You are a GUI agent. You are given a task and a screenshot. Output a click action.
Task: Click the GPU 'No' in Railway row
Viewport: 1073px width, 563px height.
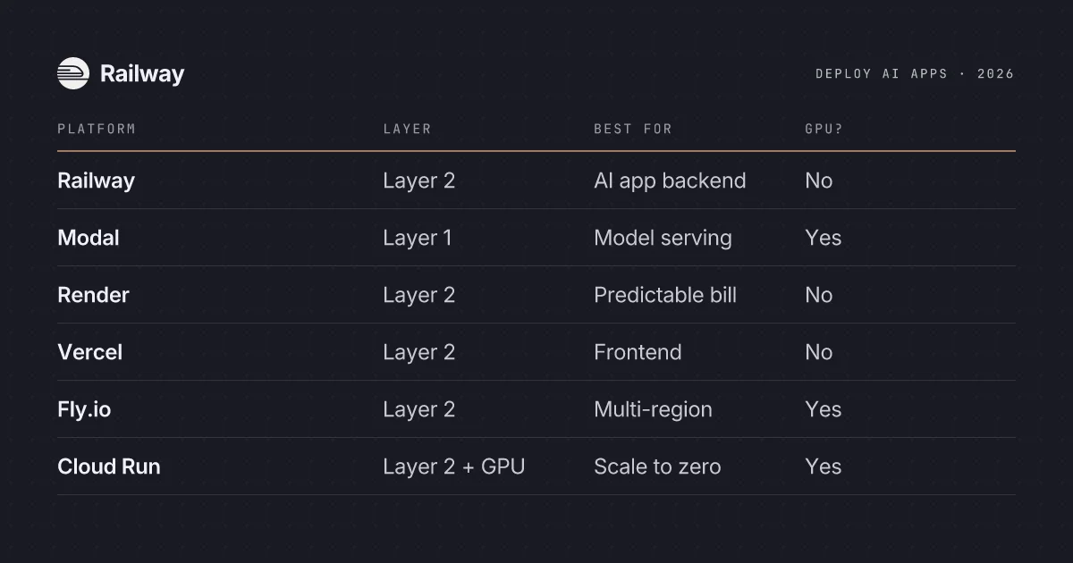pyautogui.click(x=819, y=181)
